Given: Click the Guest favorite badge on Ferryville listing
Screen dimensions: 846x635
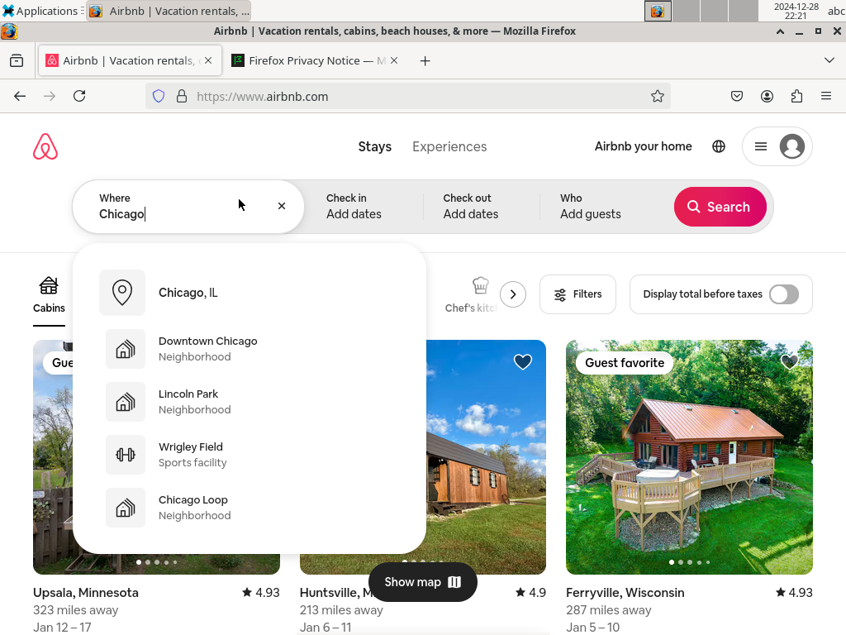Looking at the screenshot, I should point(625,363).
